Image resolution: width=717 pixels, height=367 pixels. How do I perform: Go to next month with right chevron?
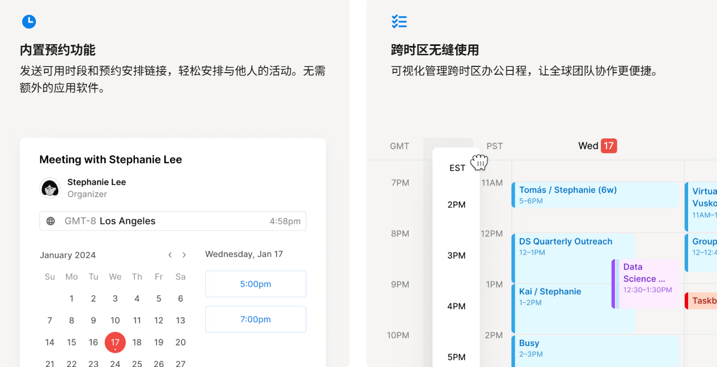pos(184,255)
